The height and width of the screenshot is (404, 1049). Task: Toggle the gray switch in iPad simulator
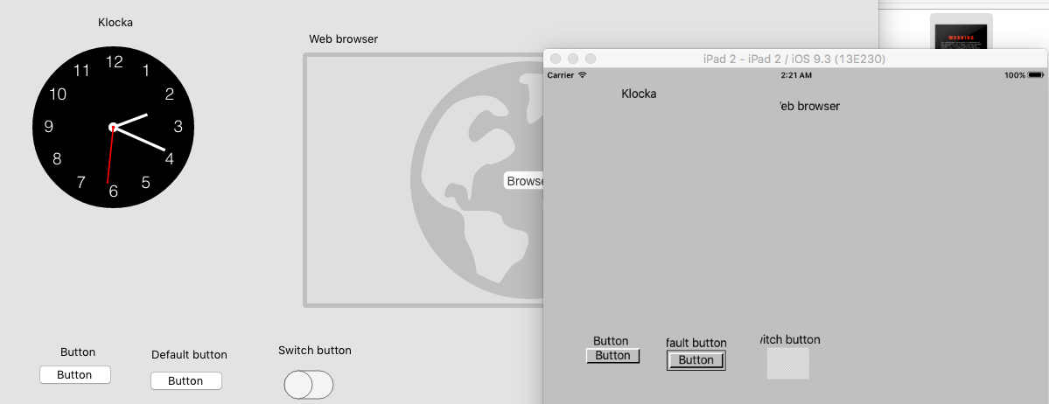pyautogui.click(x=787, y=363)
